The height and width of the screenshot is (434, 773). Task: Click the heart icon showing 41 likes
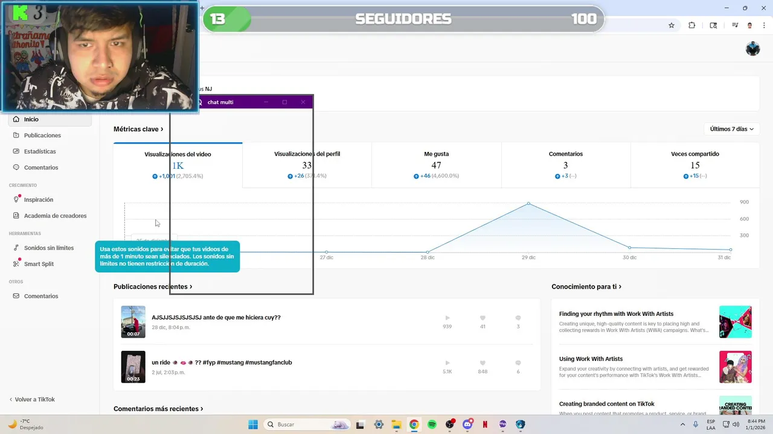[483, 318]
